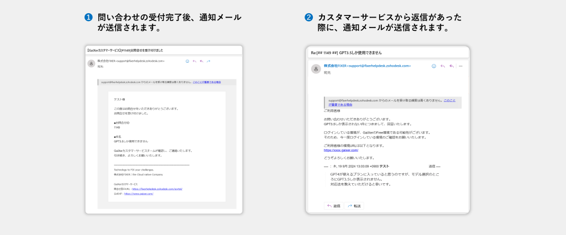Open the https://xxxx.gaixer.com/ link

[341, 150]
